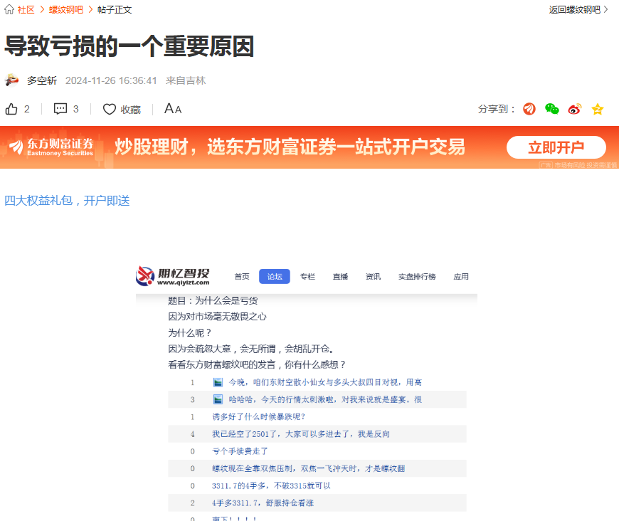The height and width of the screenshot is (521, 619).
Task: Change font size with the AA icon
Action: (173, 109)
